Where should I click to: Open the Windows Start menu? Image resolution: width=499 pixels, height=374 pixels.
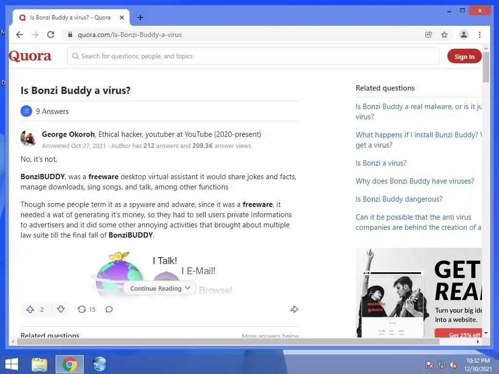pos(12,364)
